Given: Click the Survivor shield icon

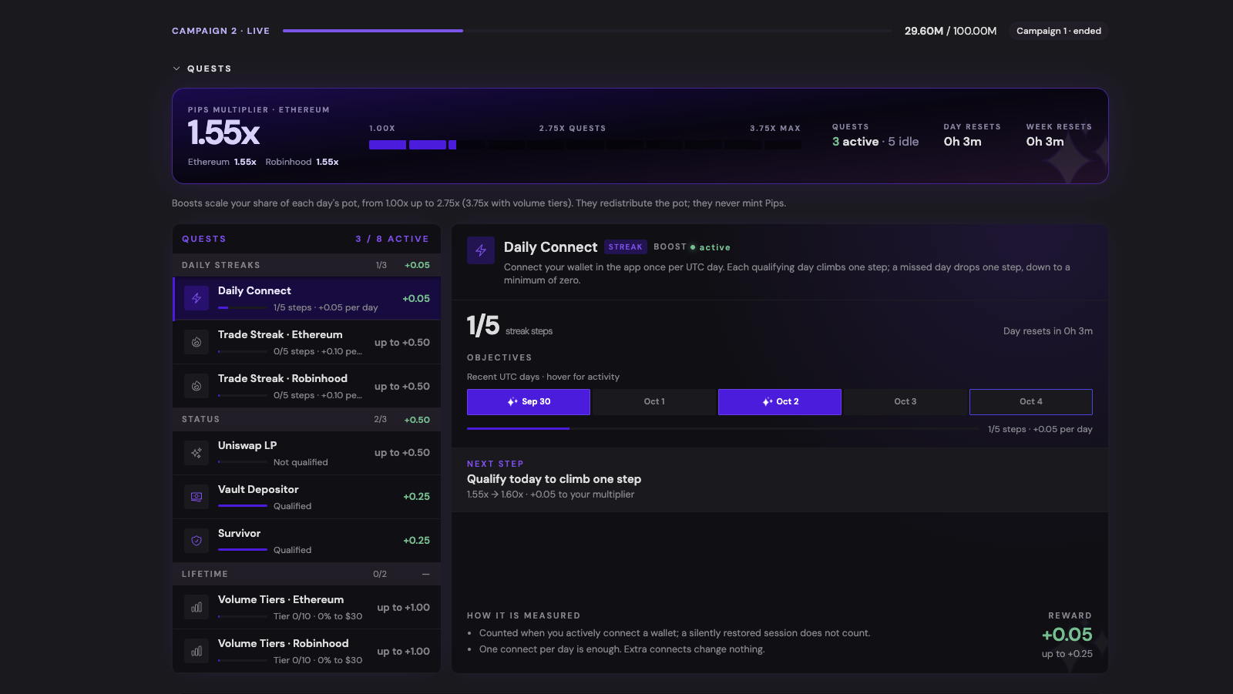Looking at the screenshot, I should point(197,541).
